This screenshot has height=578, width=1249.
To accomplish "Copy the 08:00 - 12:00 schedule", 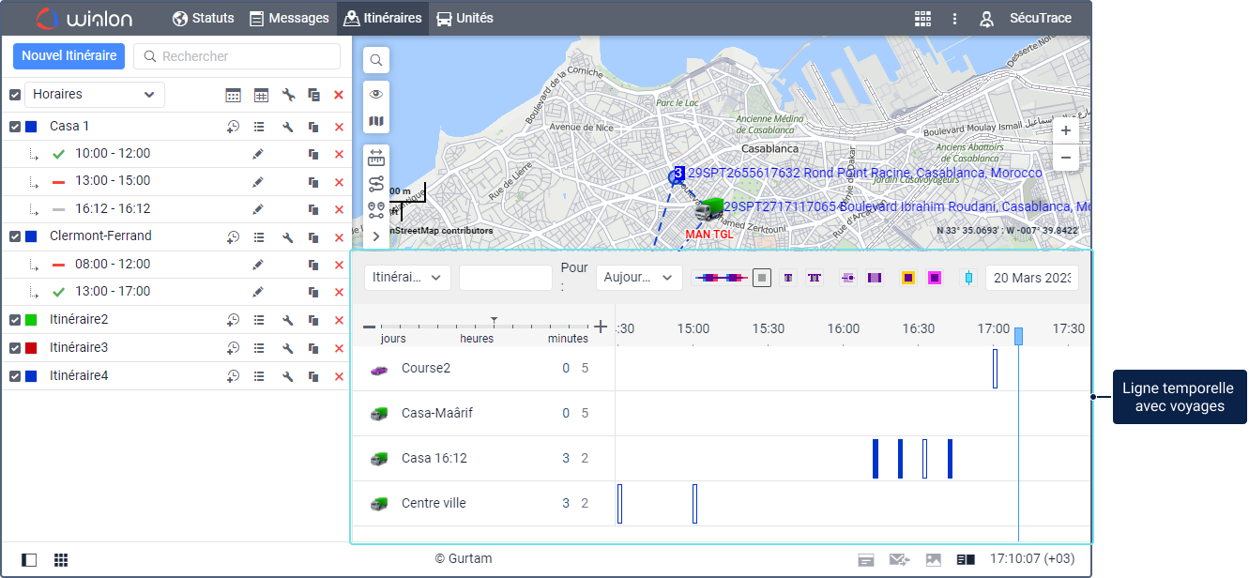I will point(314,265).
